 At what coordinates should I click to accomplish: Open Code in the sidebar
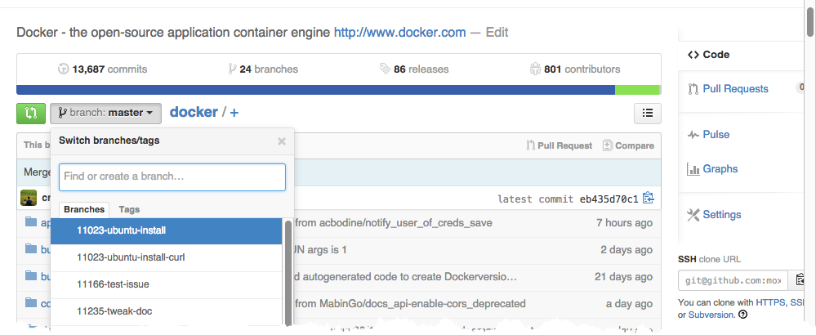[716, 55]
